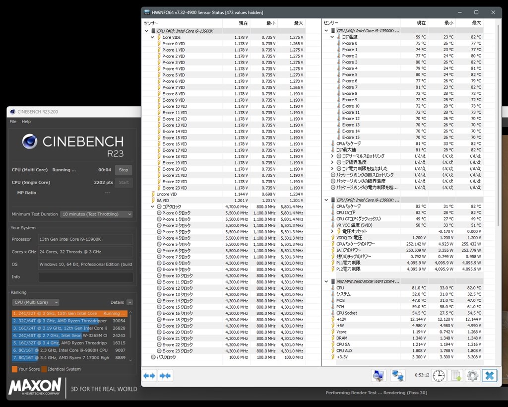Image resolution: width=508 pixels, height=407 pixels.
Task: Click the VDDQ TX 電圧 lightning icon
Action: click(333, 238)
